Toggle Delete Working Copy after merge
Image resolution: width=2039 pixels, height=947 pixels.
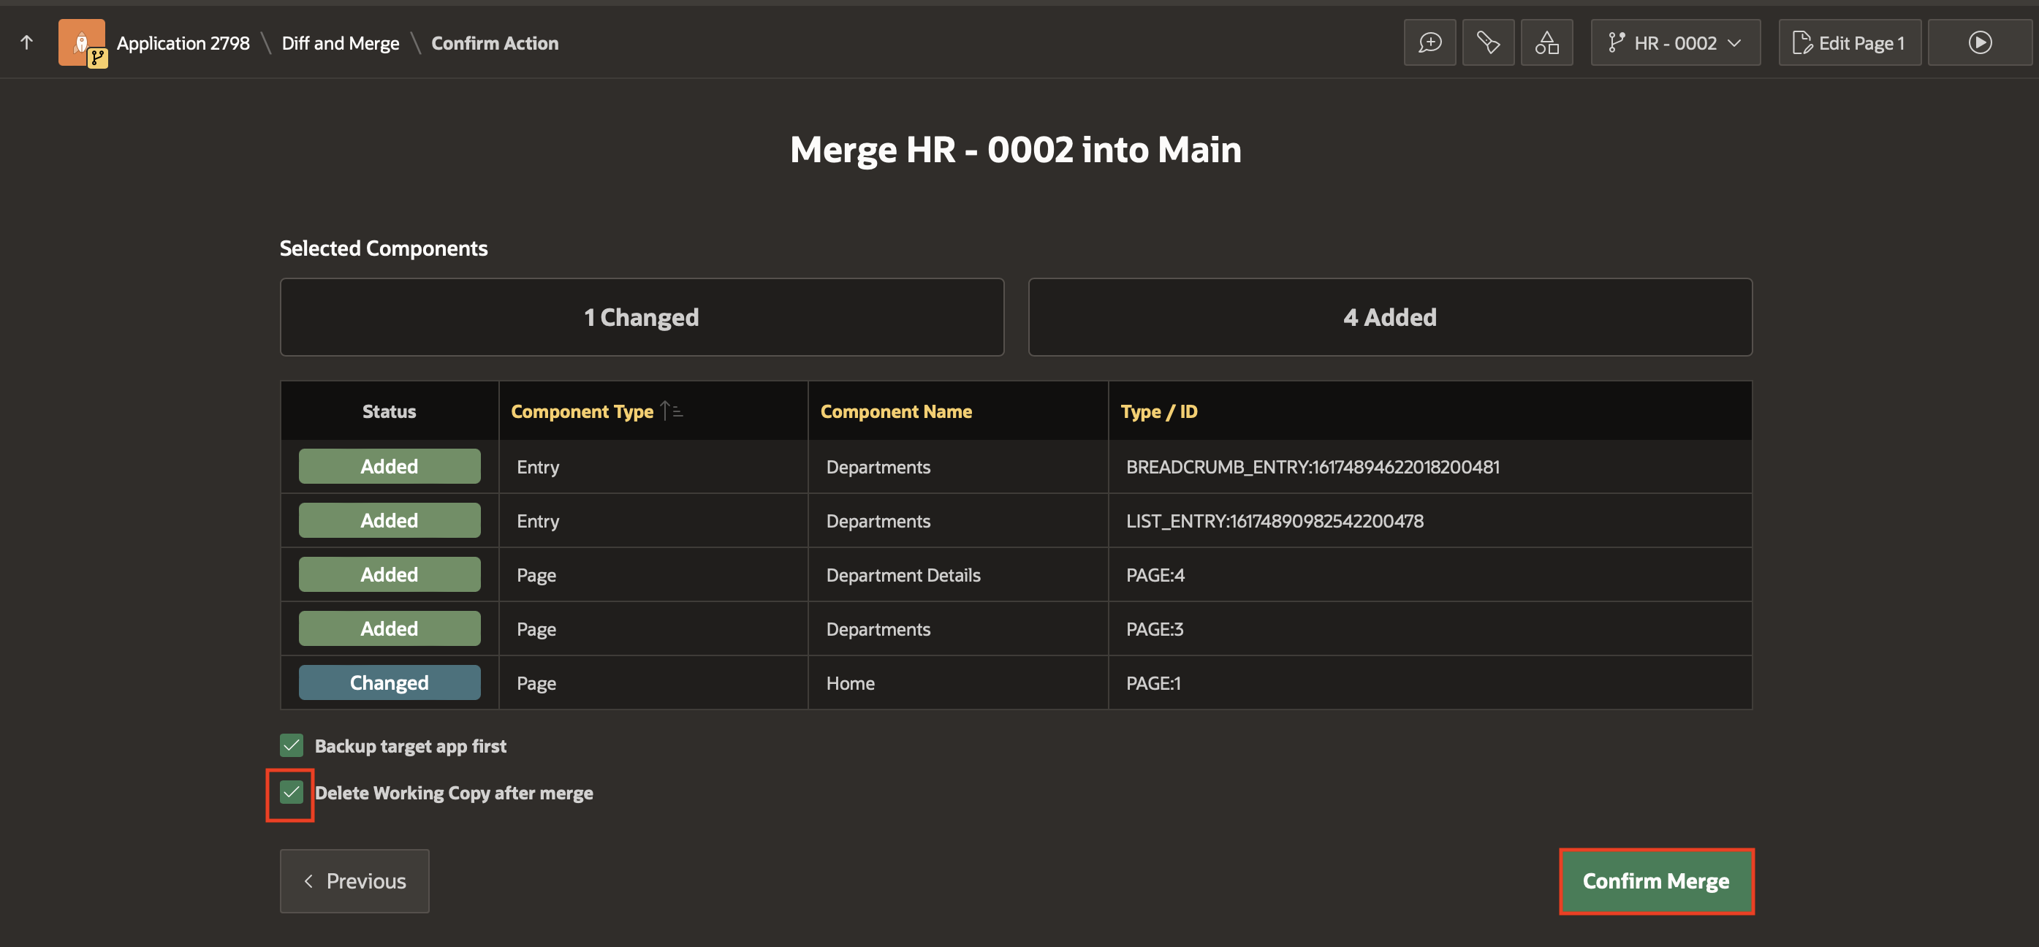292,792
